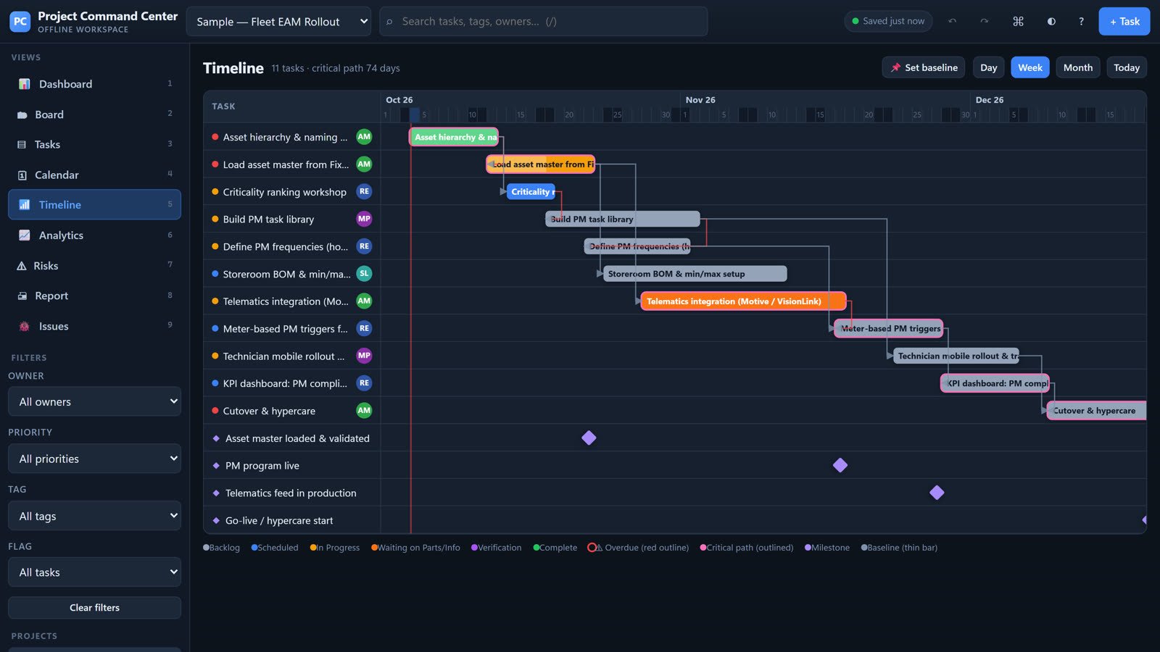Click the Clear filters button
The image size is (1160, 652).
coord(94,608)
